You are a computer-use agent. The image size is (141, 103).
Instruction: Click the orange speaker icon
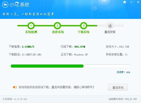[x=15, y=87]
